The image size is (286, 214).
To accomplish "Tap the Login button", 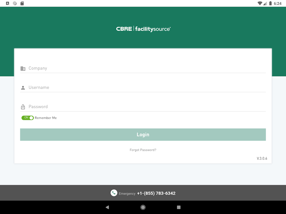I will 143,135.
